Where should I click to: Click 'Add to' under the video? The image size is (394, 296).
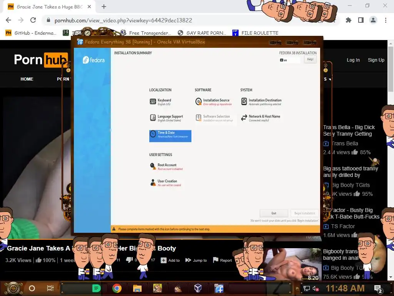click(170, 260)
